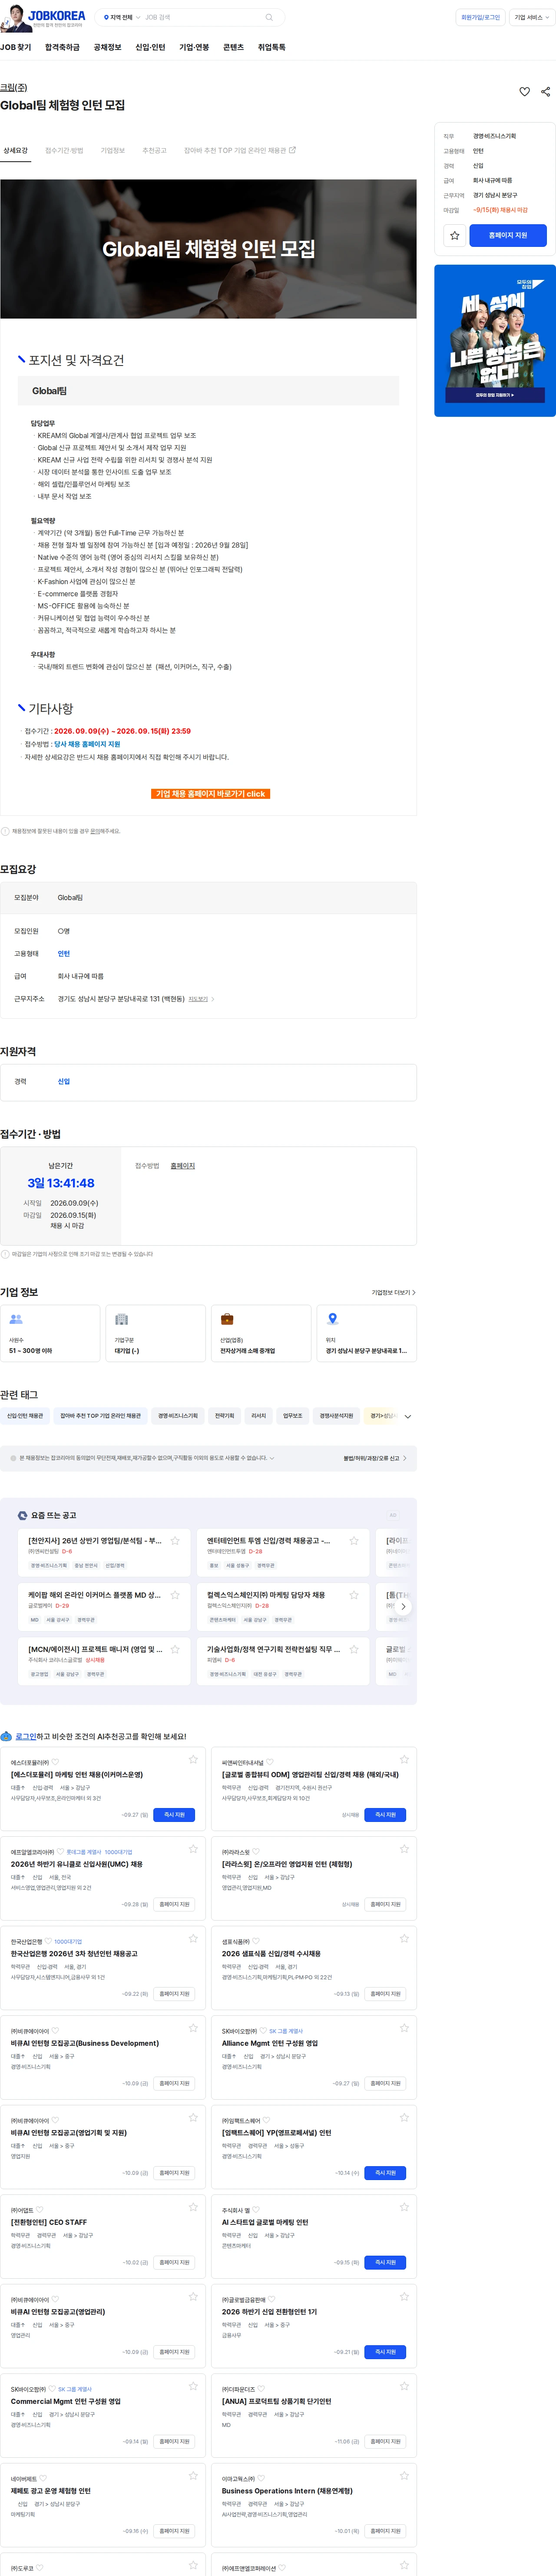The width and height of the screenshot is (556, 2576).
Task: Open the 지역 전체 region selector
Action: tap(122, 17)
